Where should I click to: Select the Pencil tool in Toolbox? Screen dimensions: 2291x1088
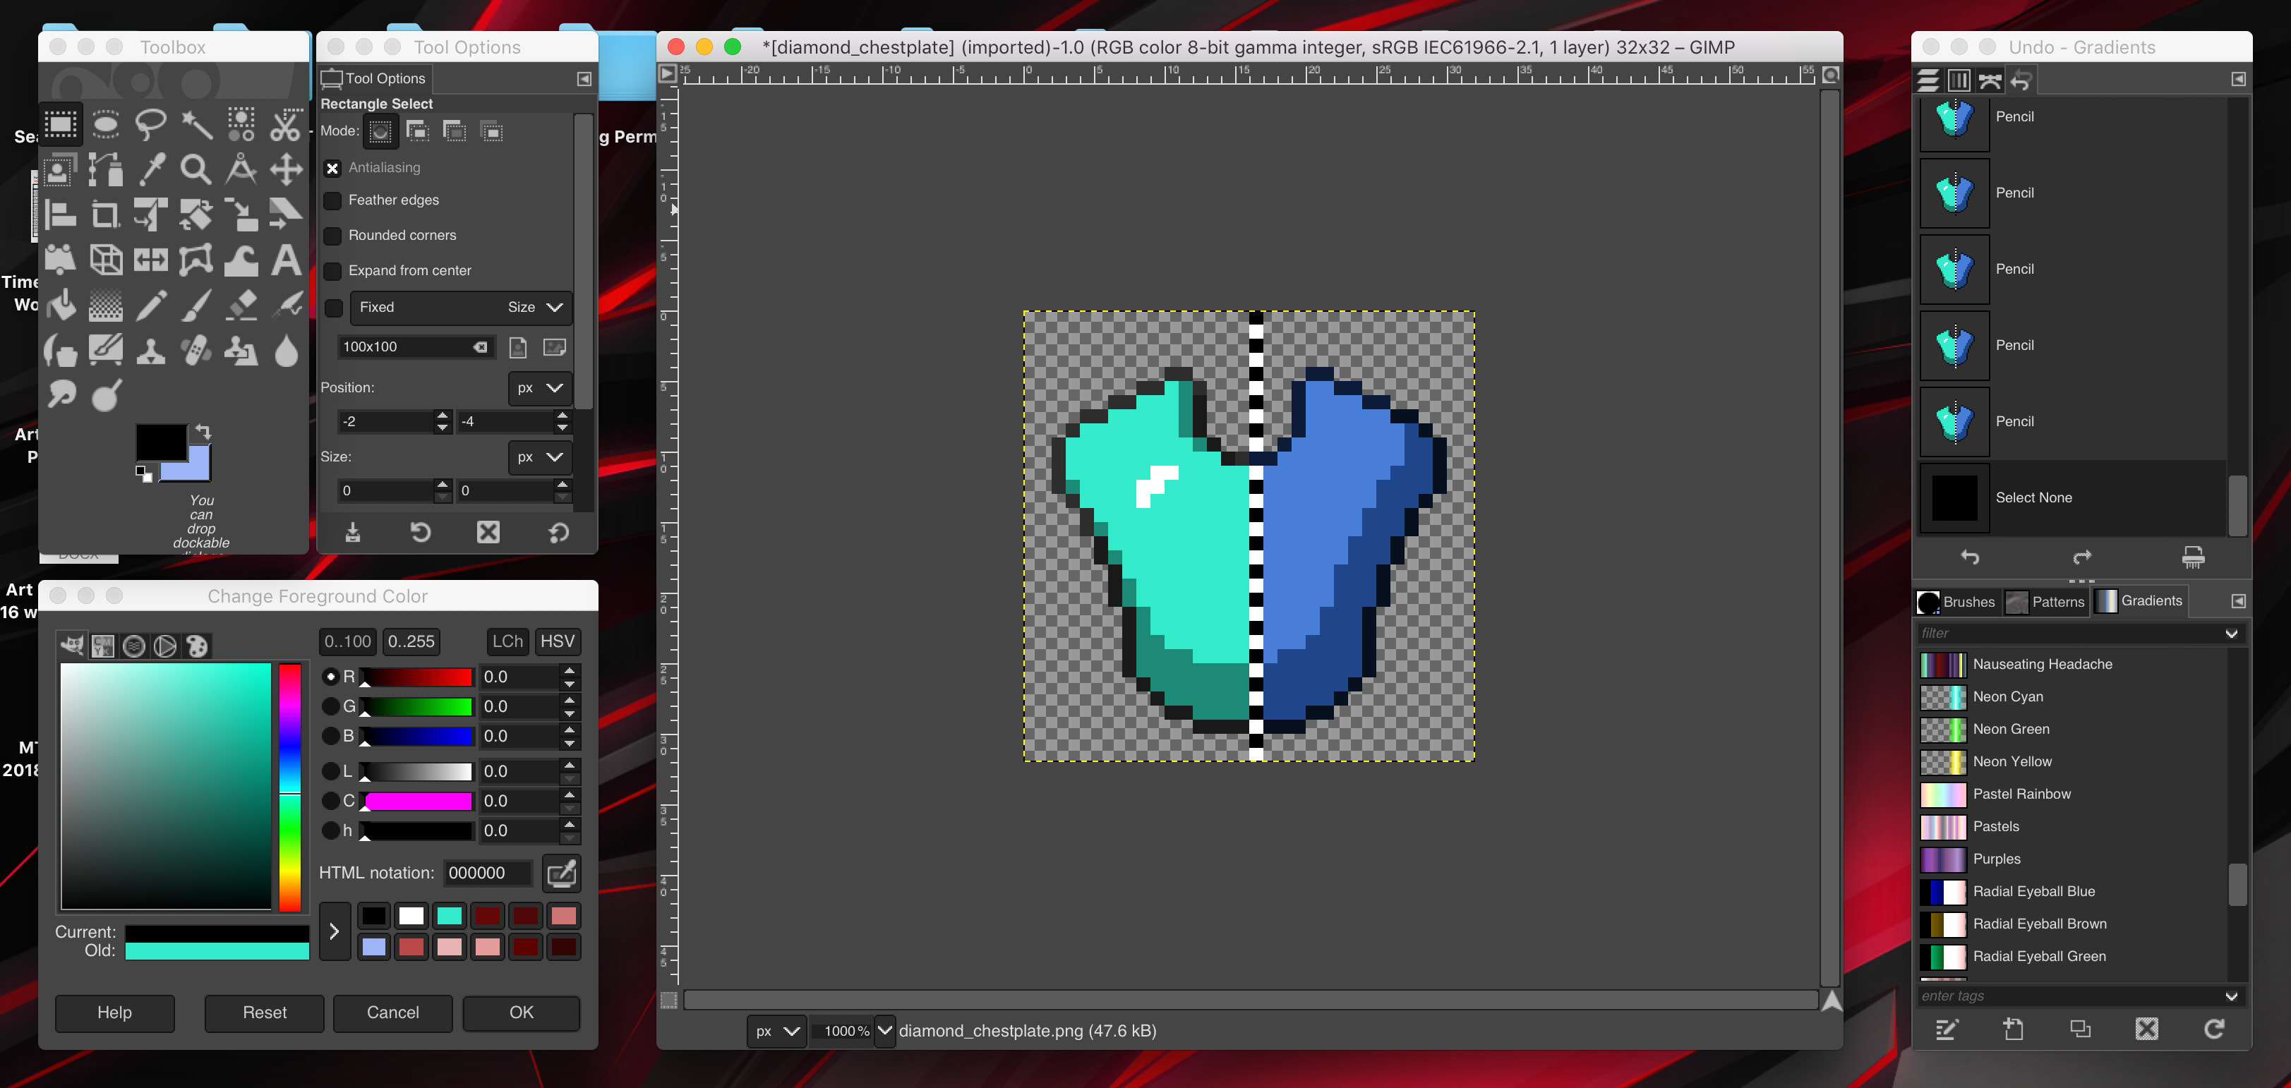[150, 305]
